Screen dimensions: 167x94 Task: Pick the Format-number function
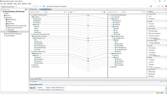155,36
